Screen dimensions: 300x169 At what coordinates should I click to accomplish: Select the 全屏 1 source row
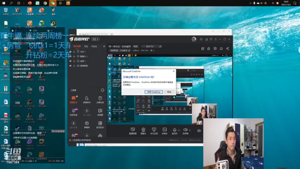click(87, 61)
